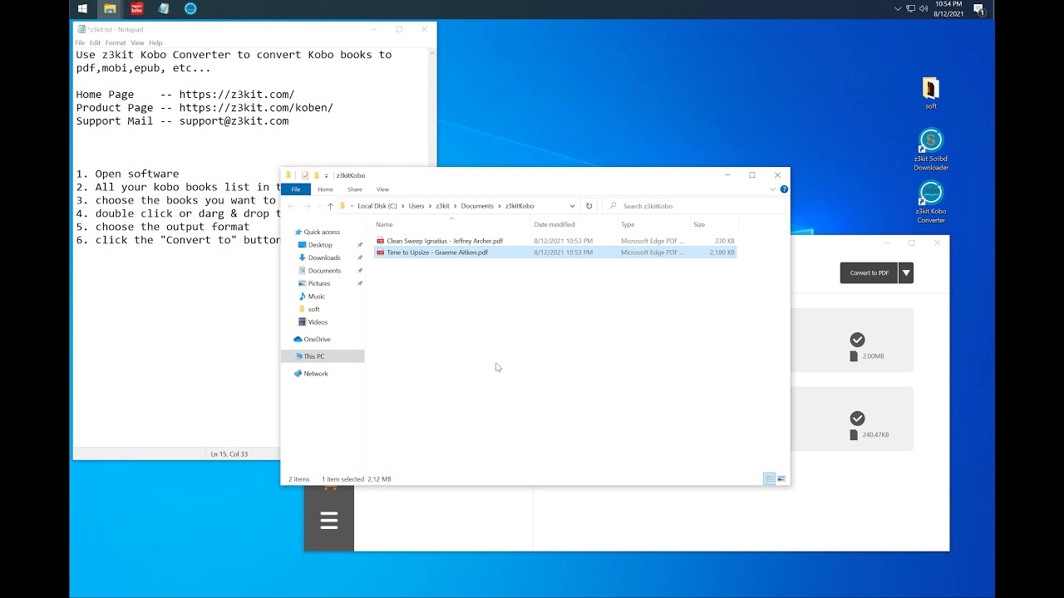Select Network in the navigation pane
The height and width of the screenshot is (598, 1064).
pos(316,374)
